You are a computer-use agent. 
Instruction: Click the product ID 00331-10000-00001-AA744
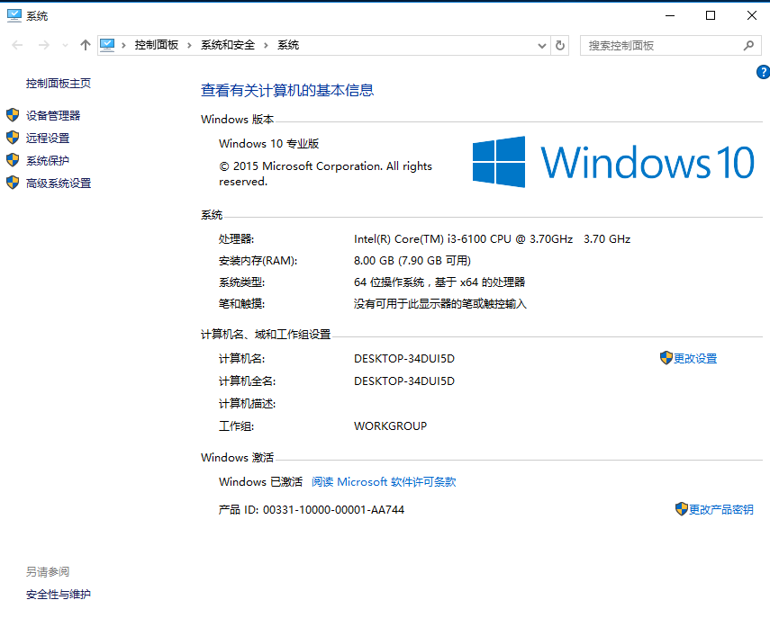pos(333,510)
